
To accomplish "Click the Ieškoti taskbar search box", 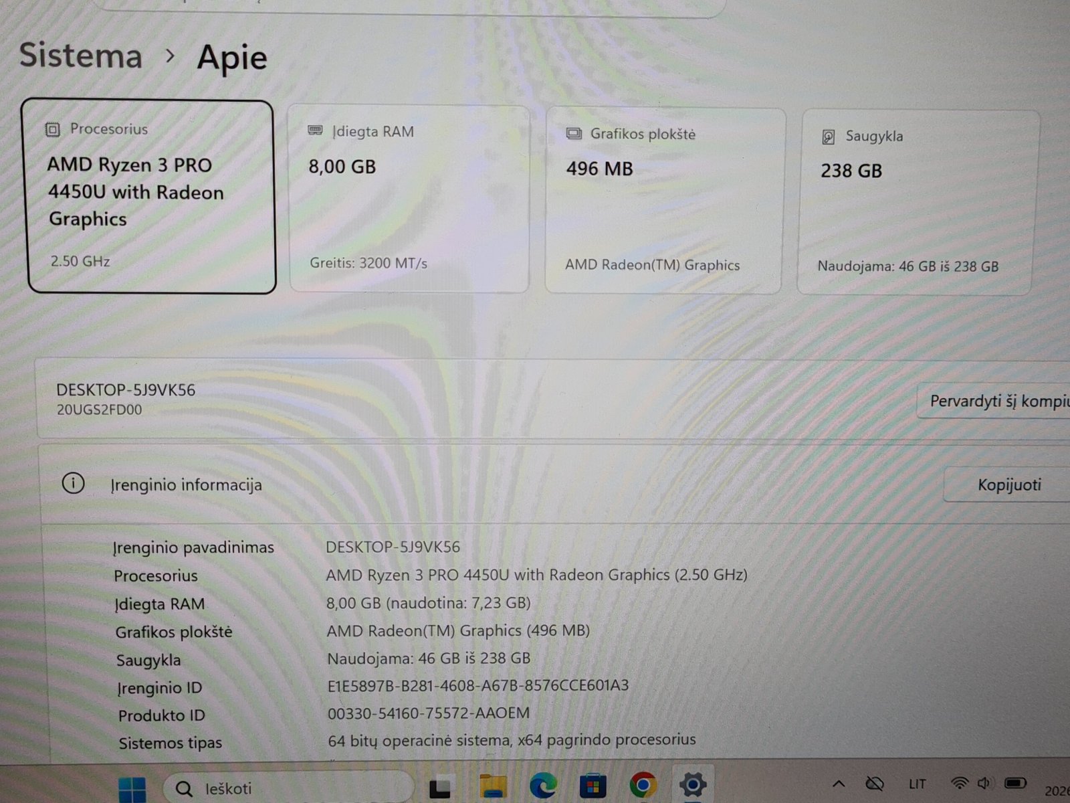I will (x=289, y=788).
